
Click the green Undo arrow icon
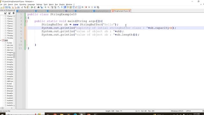tap(32, 7)
